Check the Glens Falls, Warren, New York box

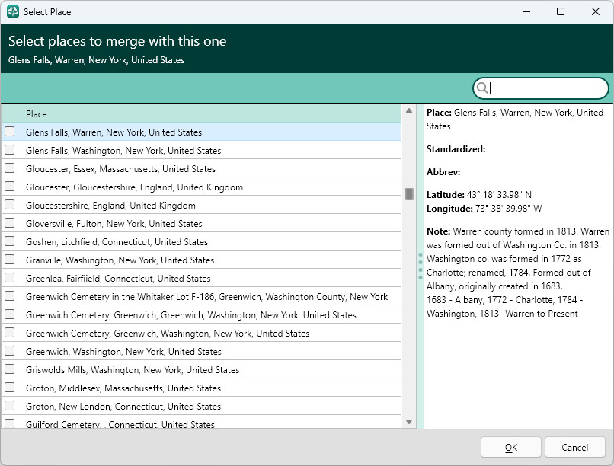tap(10, 132)
